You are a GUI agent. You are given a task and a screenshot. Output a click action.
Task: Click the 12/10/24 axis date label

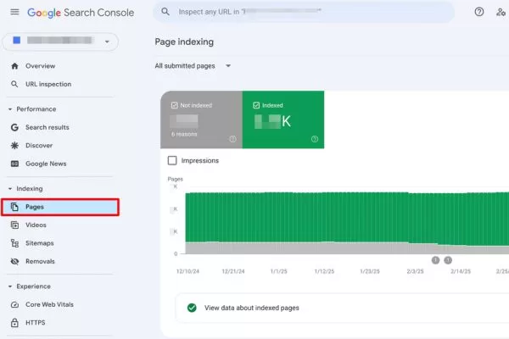(187, 271)
